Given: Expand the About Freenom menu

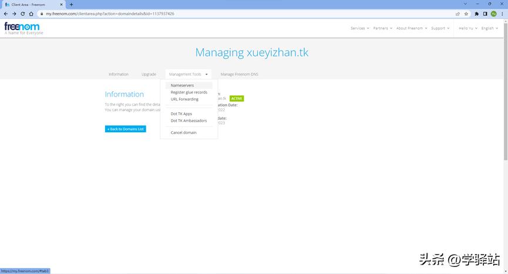Looking at the screenshot, I should pos(412,28).
